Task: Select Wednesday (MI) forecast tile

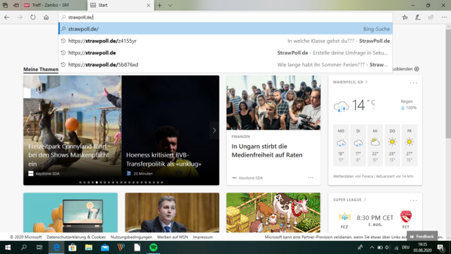Action: click(375, 146)
